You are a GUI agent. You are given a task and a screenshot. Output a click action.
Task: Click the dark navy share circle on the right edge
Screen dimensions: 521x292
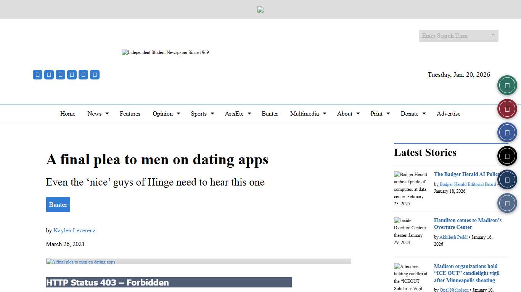(507, 179)
